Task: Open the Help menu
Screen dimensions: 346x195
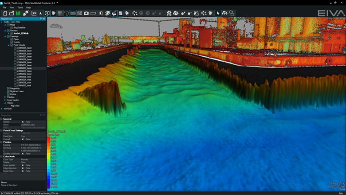Action: (28, 8)
